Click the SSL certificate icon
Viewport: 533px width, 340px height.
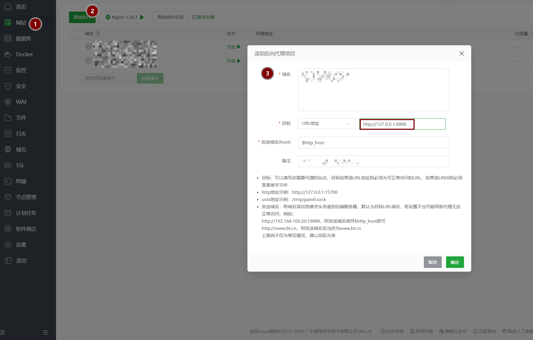(8, 165)
